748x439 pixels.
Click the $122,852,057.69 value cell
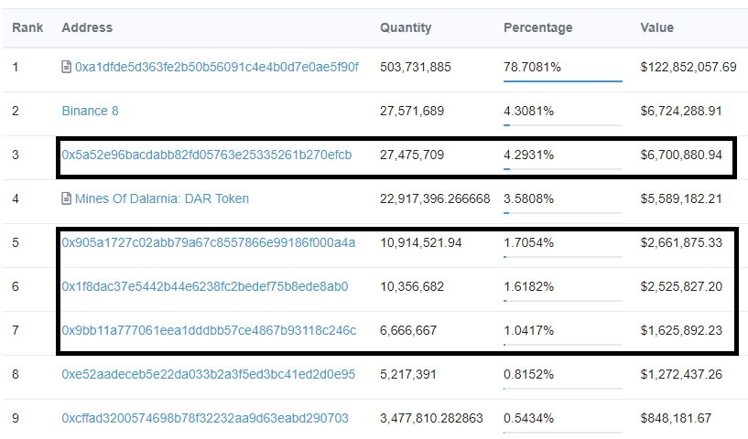click(688, 68)
